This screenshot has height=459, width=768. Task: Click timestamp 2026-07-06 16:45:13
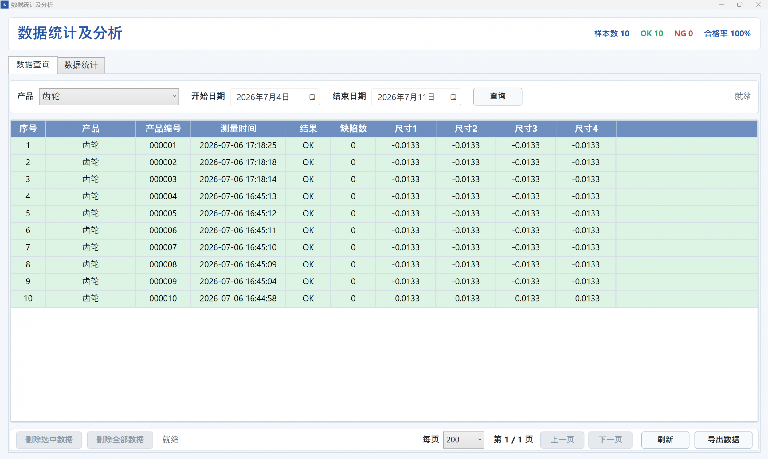pos(238,196)
